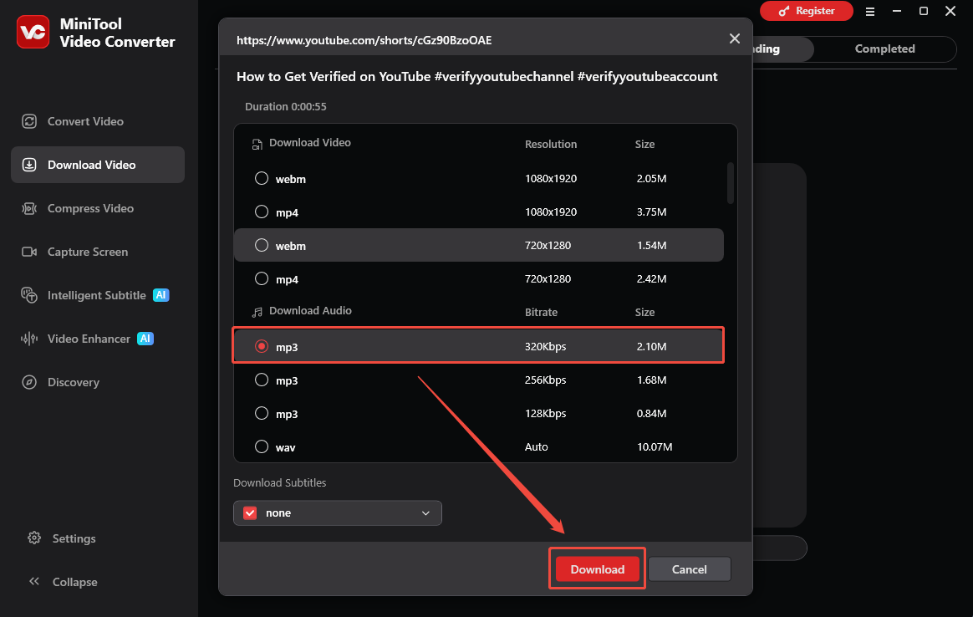Screen dimensions: 973x617
Task: Click the key icon on Register button
Action: tap(784, 11)
